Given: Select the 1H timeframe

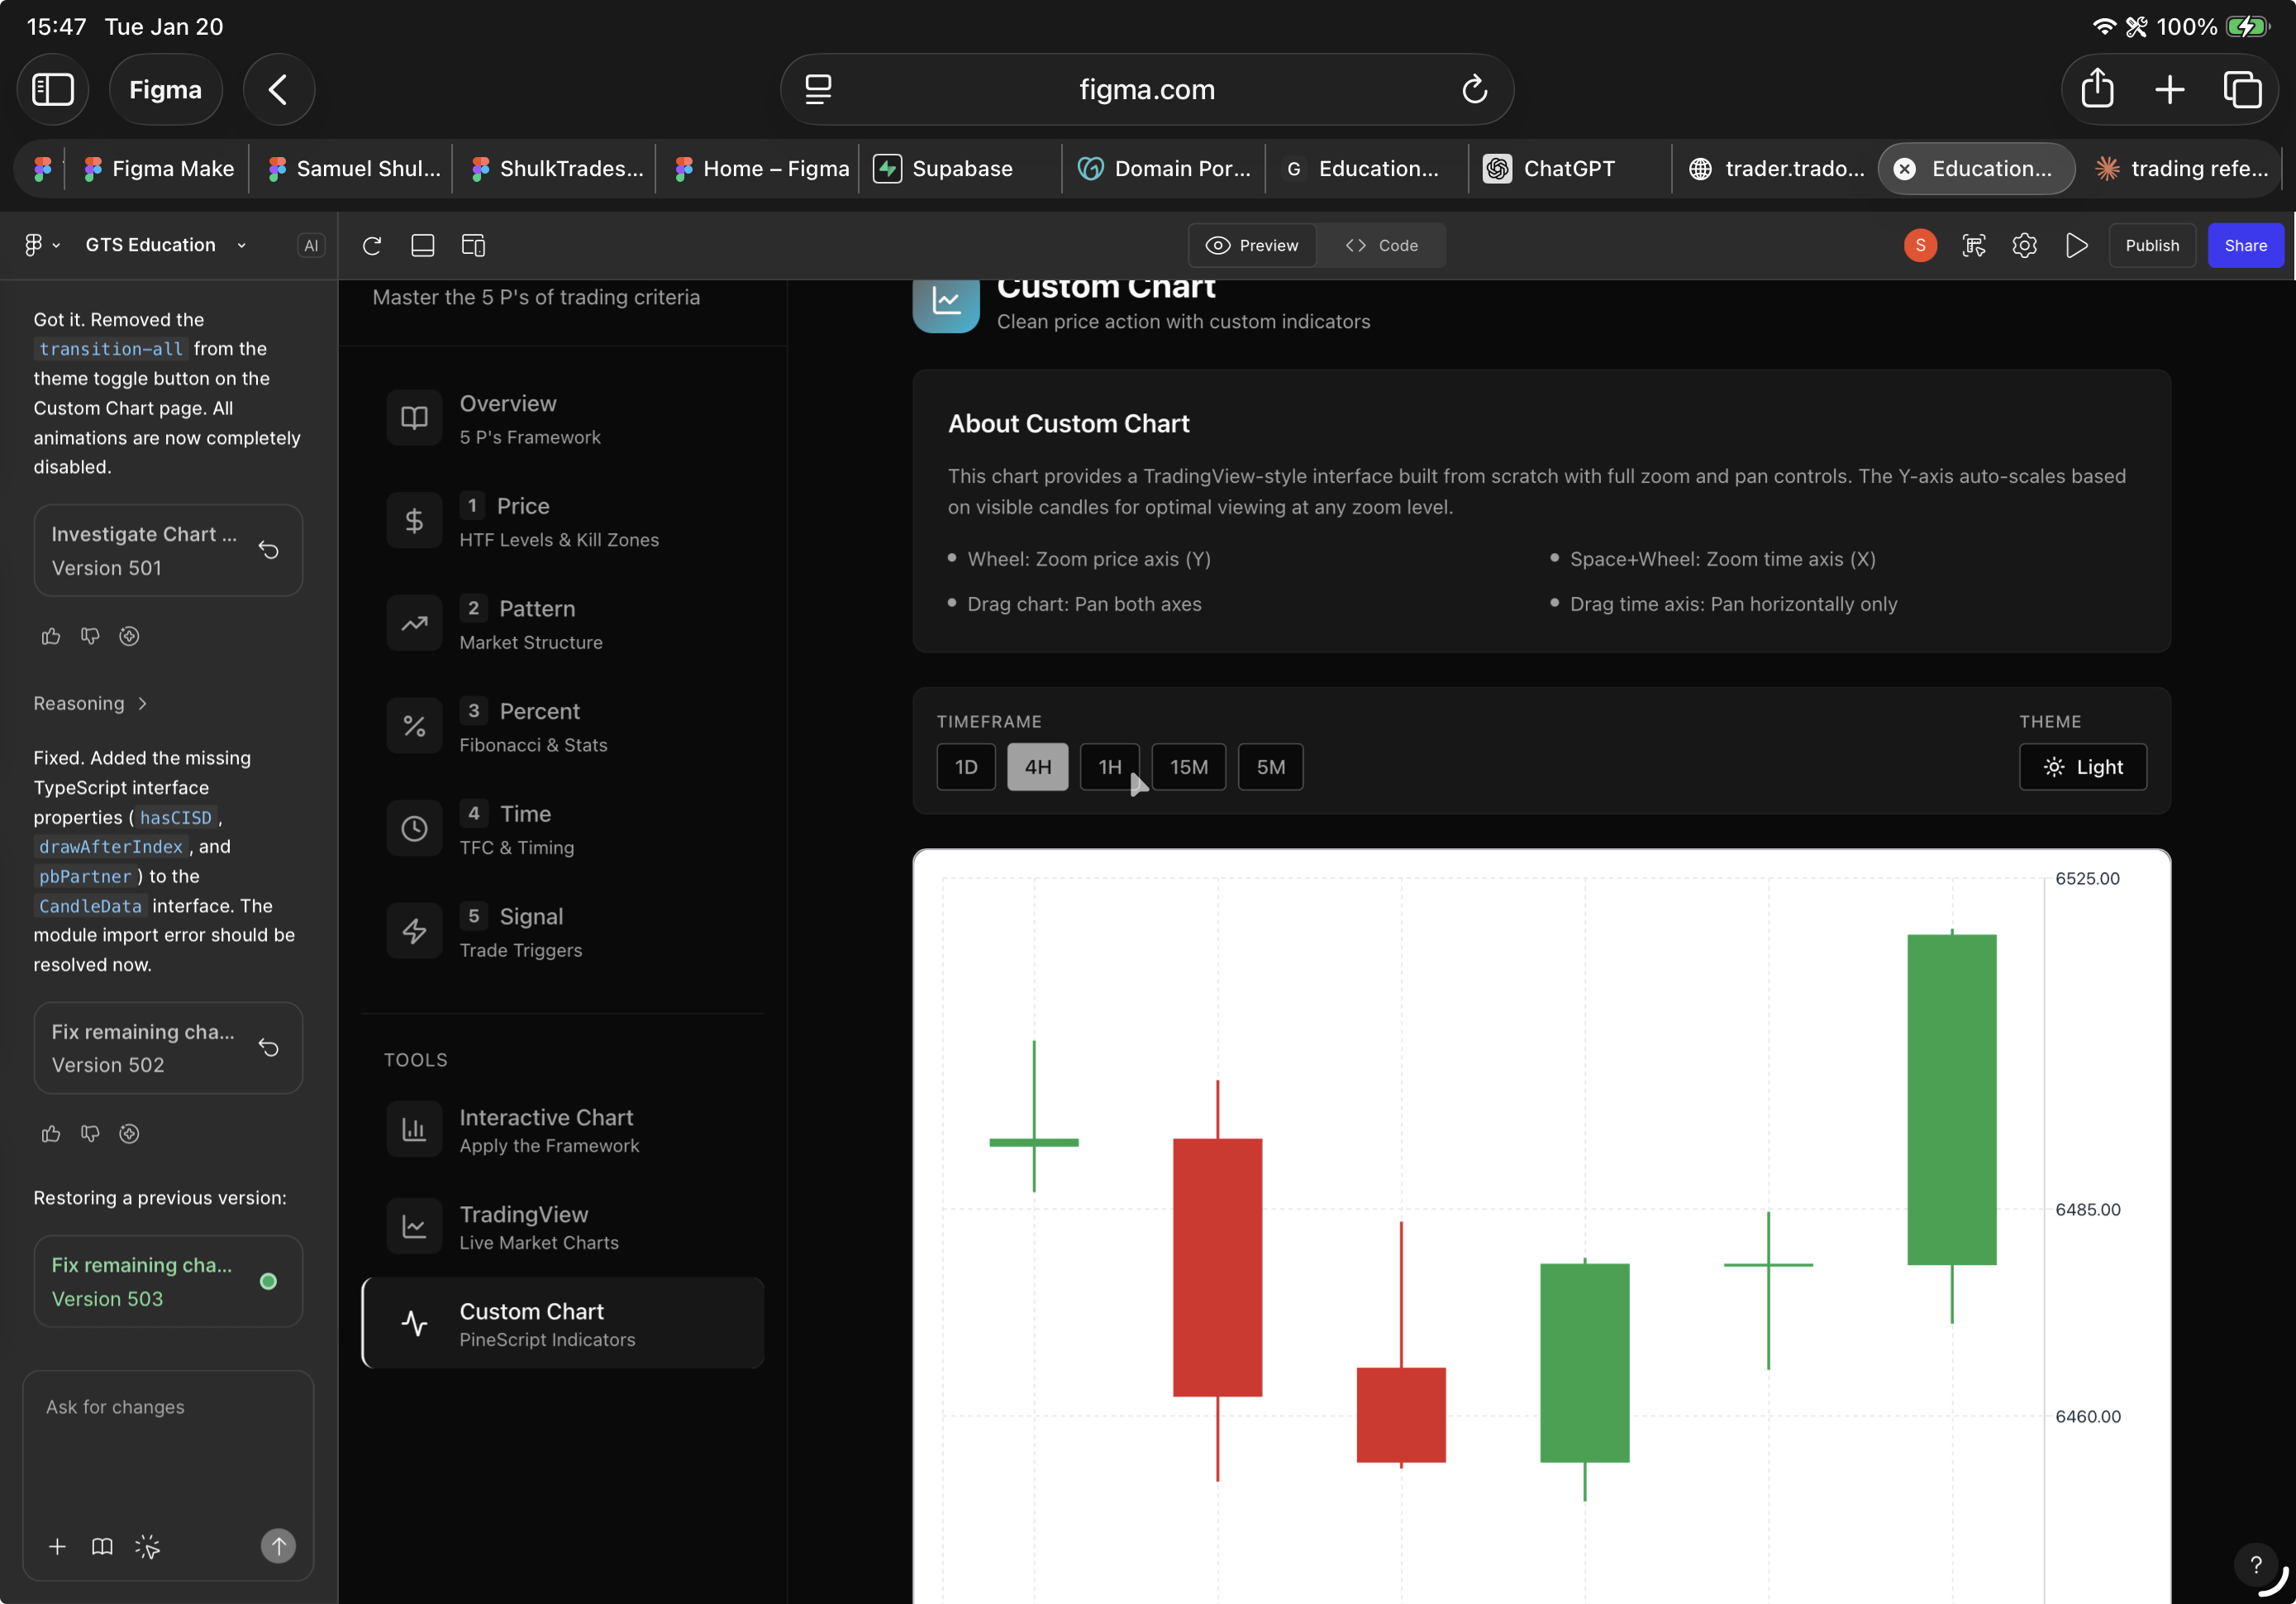Looking at the screenshot, I should tap(1109, 766).
